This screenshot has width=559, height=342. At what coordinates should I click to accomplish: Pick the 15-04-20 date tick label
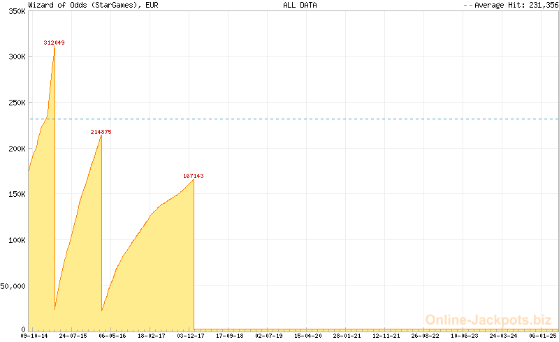308,336
